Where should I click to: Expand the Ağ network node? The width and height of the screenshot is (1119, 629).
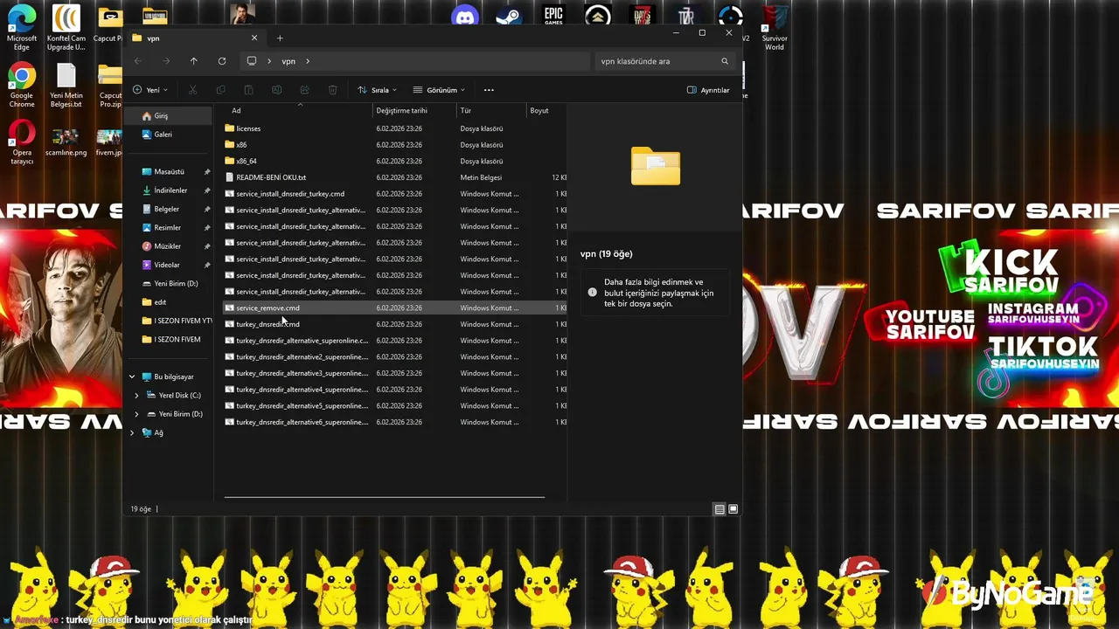[x=132, y=432]
